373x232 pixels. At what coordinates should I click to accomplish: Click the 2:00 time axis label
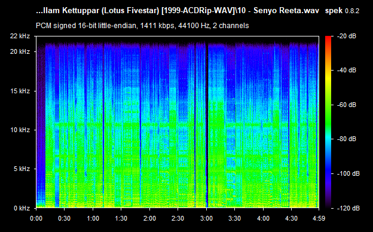pyautogui.click(x=149, y=218)
